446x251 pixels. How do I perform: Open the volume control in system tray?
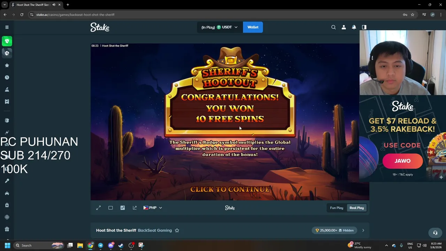425,245
